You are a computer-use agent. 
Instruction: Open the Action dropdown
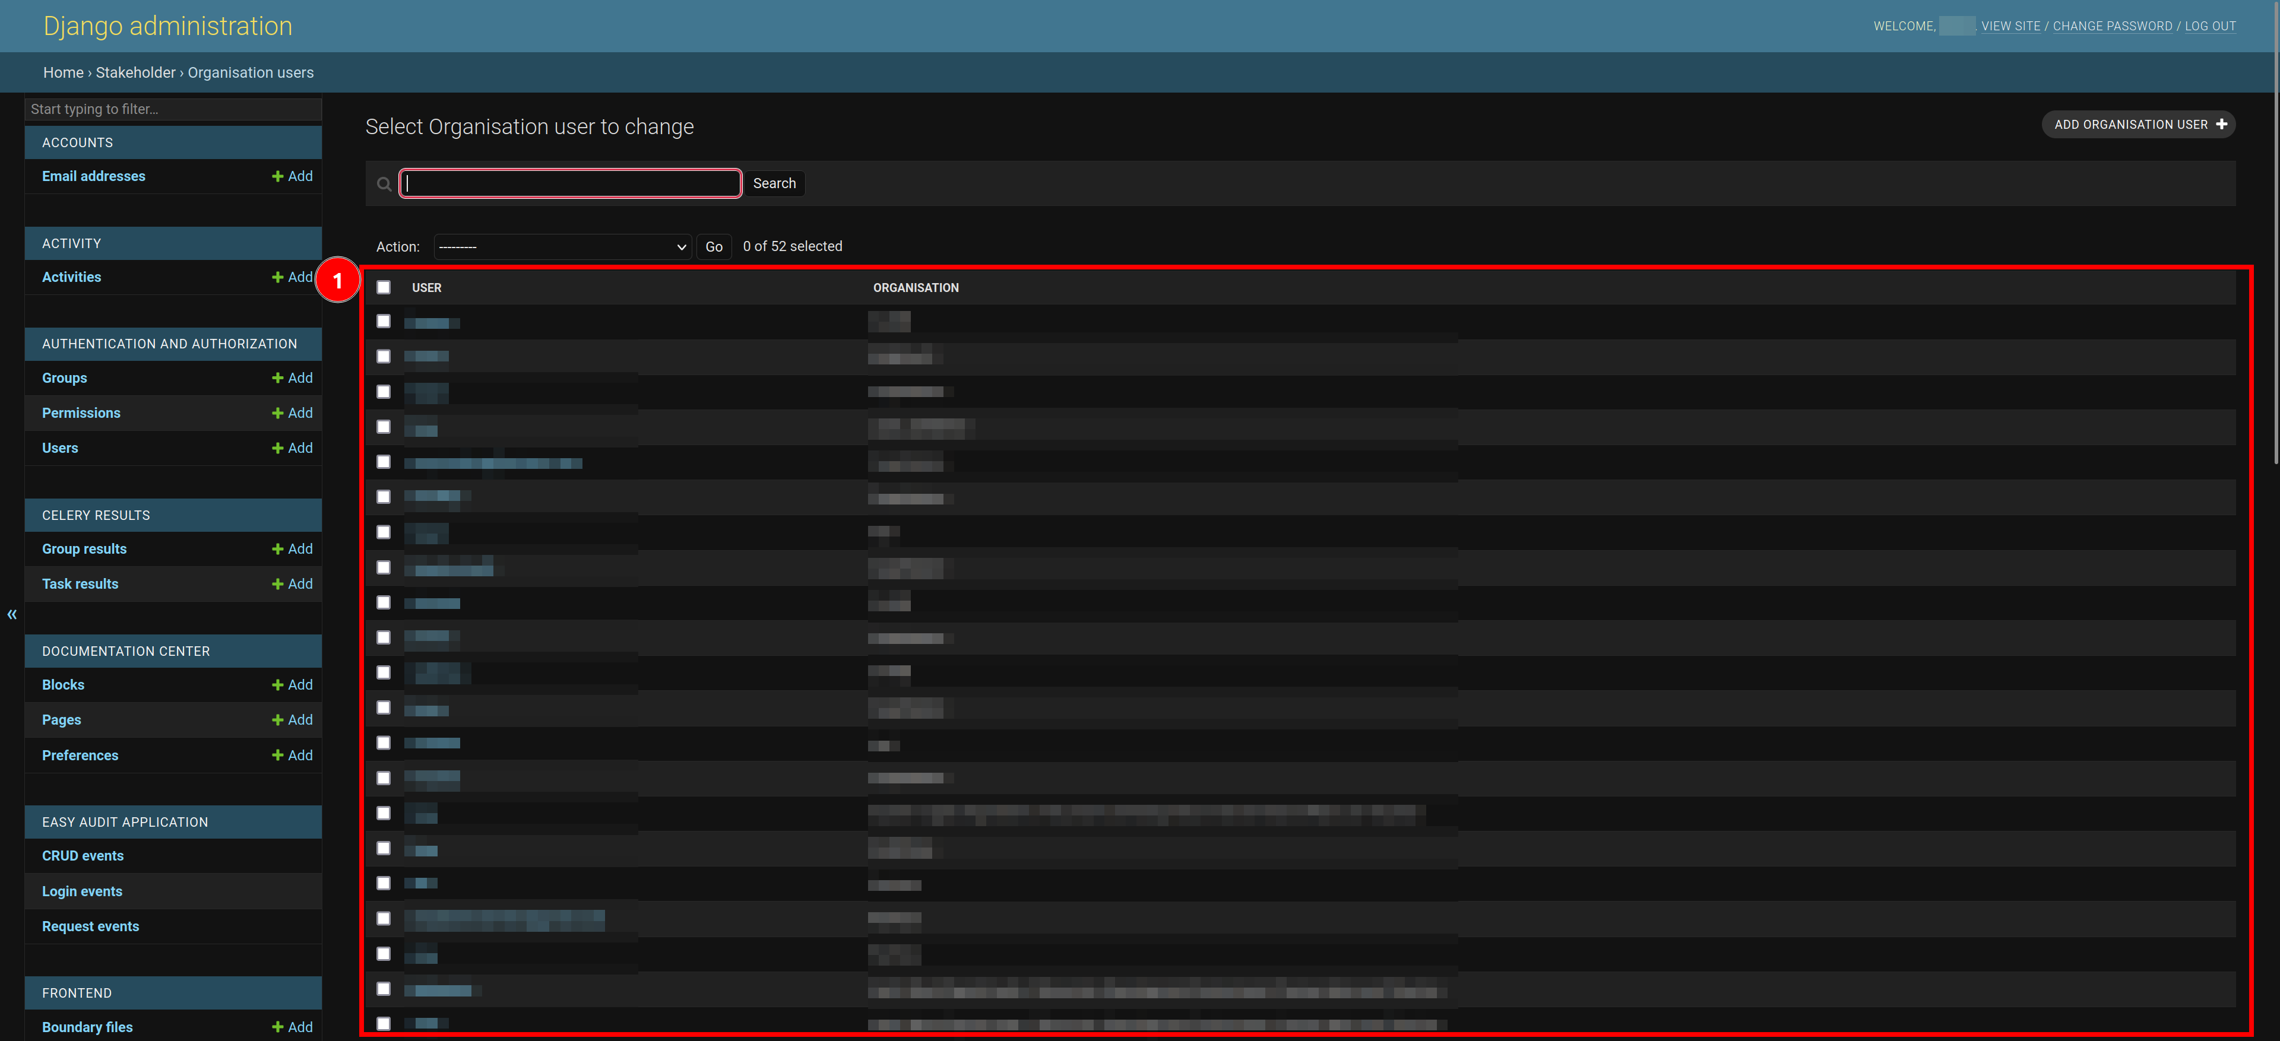pos(562,247)
